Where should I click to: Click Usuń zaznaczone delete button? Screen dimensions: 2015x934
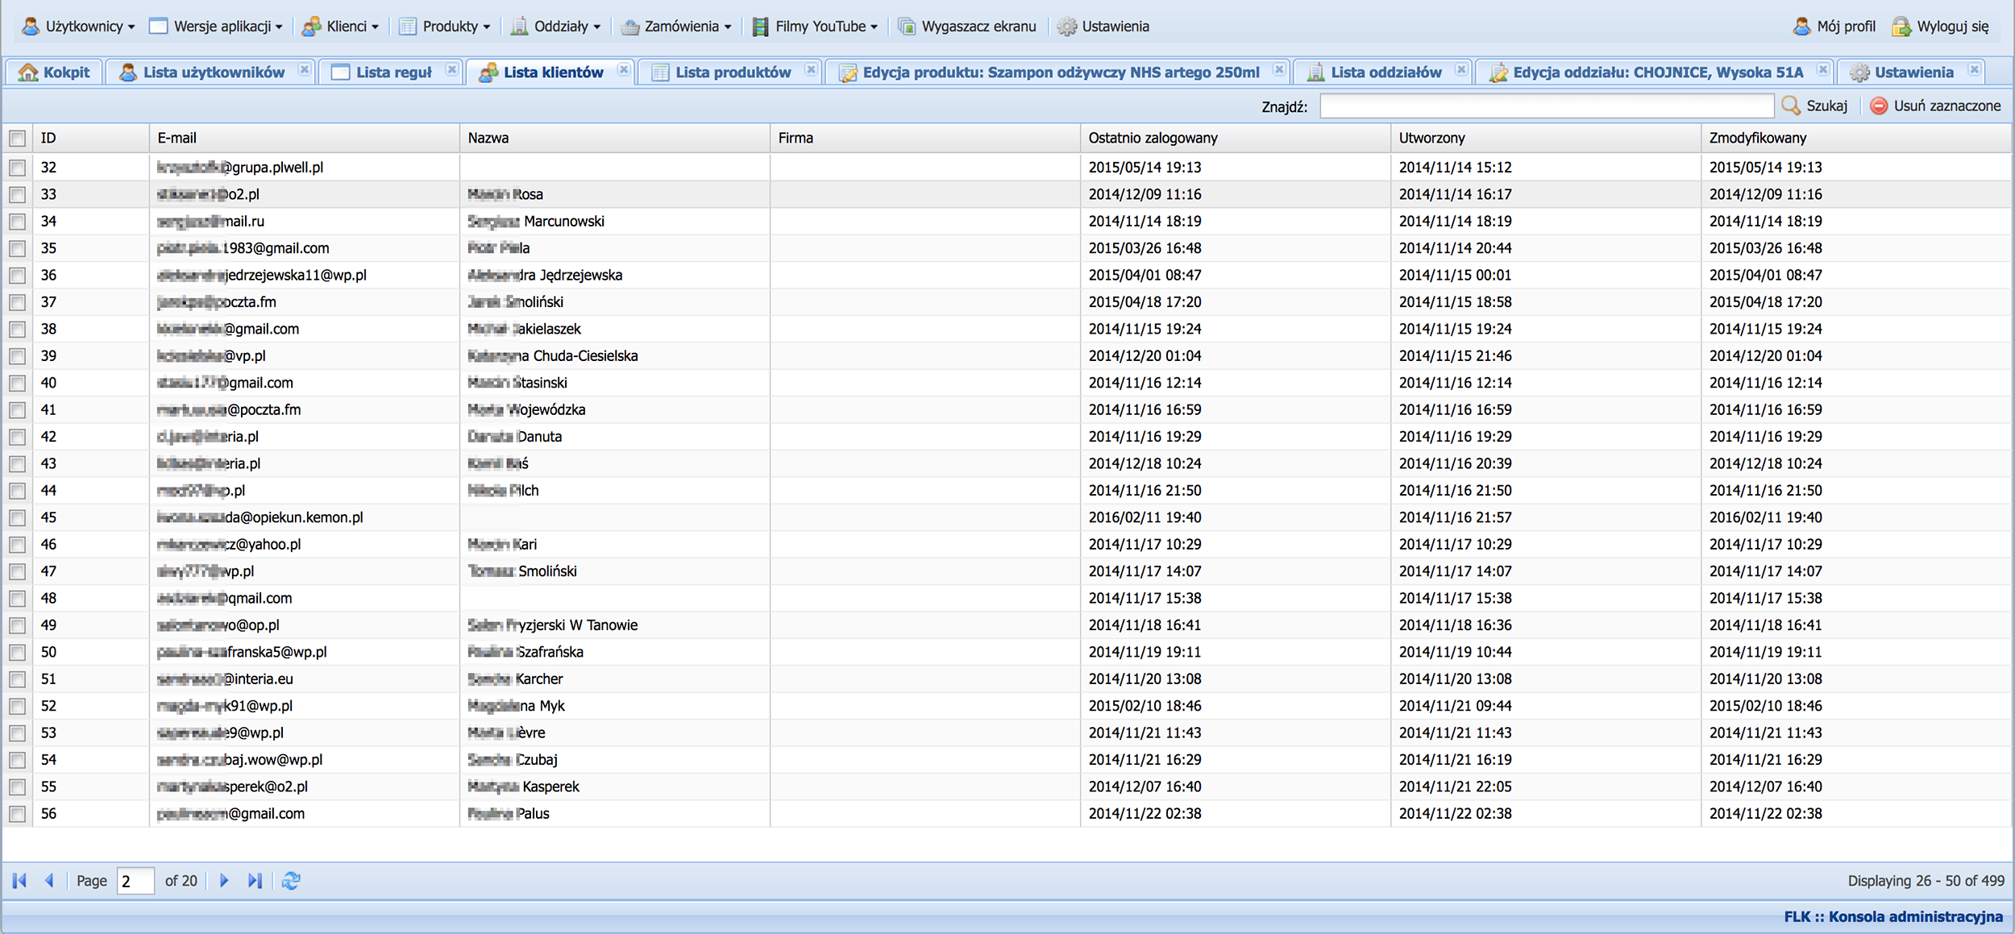[1935, 106]
